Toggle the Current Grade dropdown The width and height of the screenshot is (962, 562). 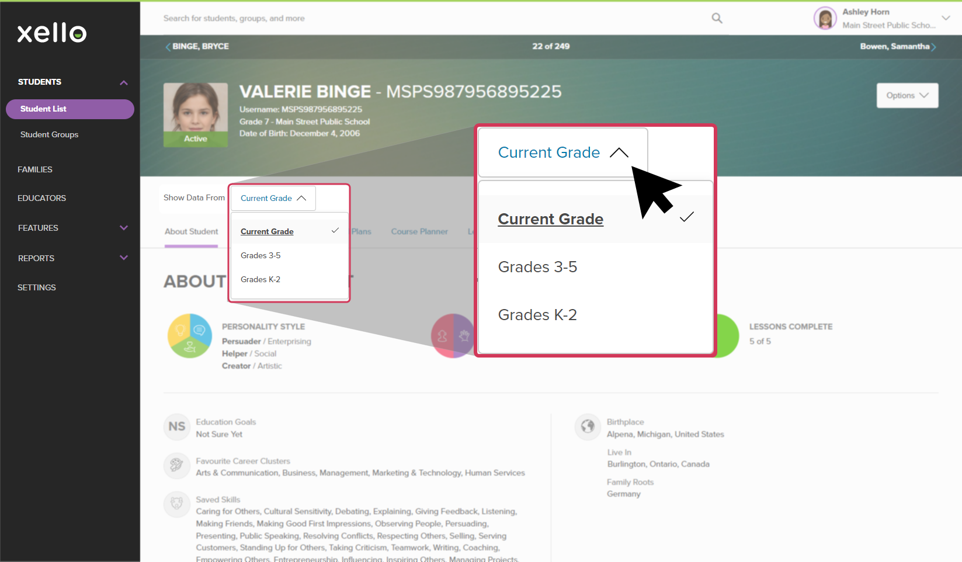click(x=273, y=199)
